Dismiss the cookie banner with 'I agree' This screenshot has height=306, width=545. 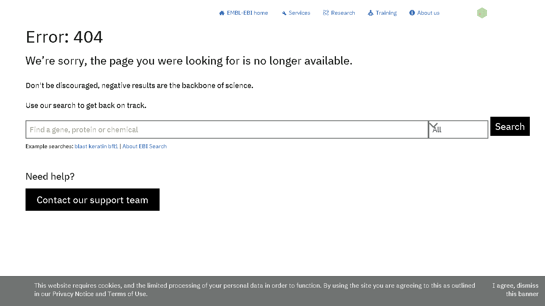point(515,290)
